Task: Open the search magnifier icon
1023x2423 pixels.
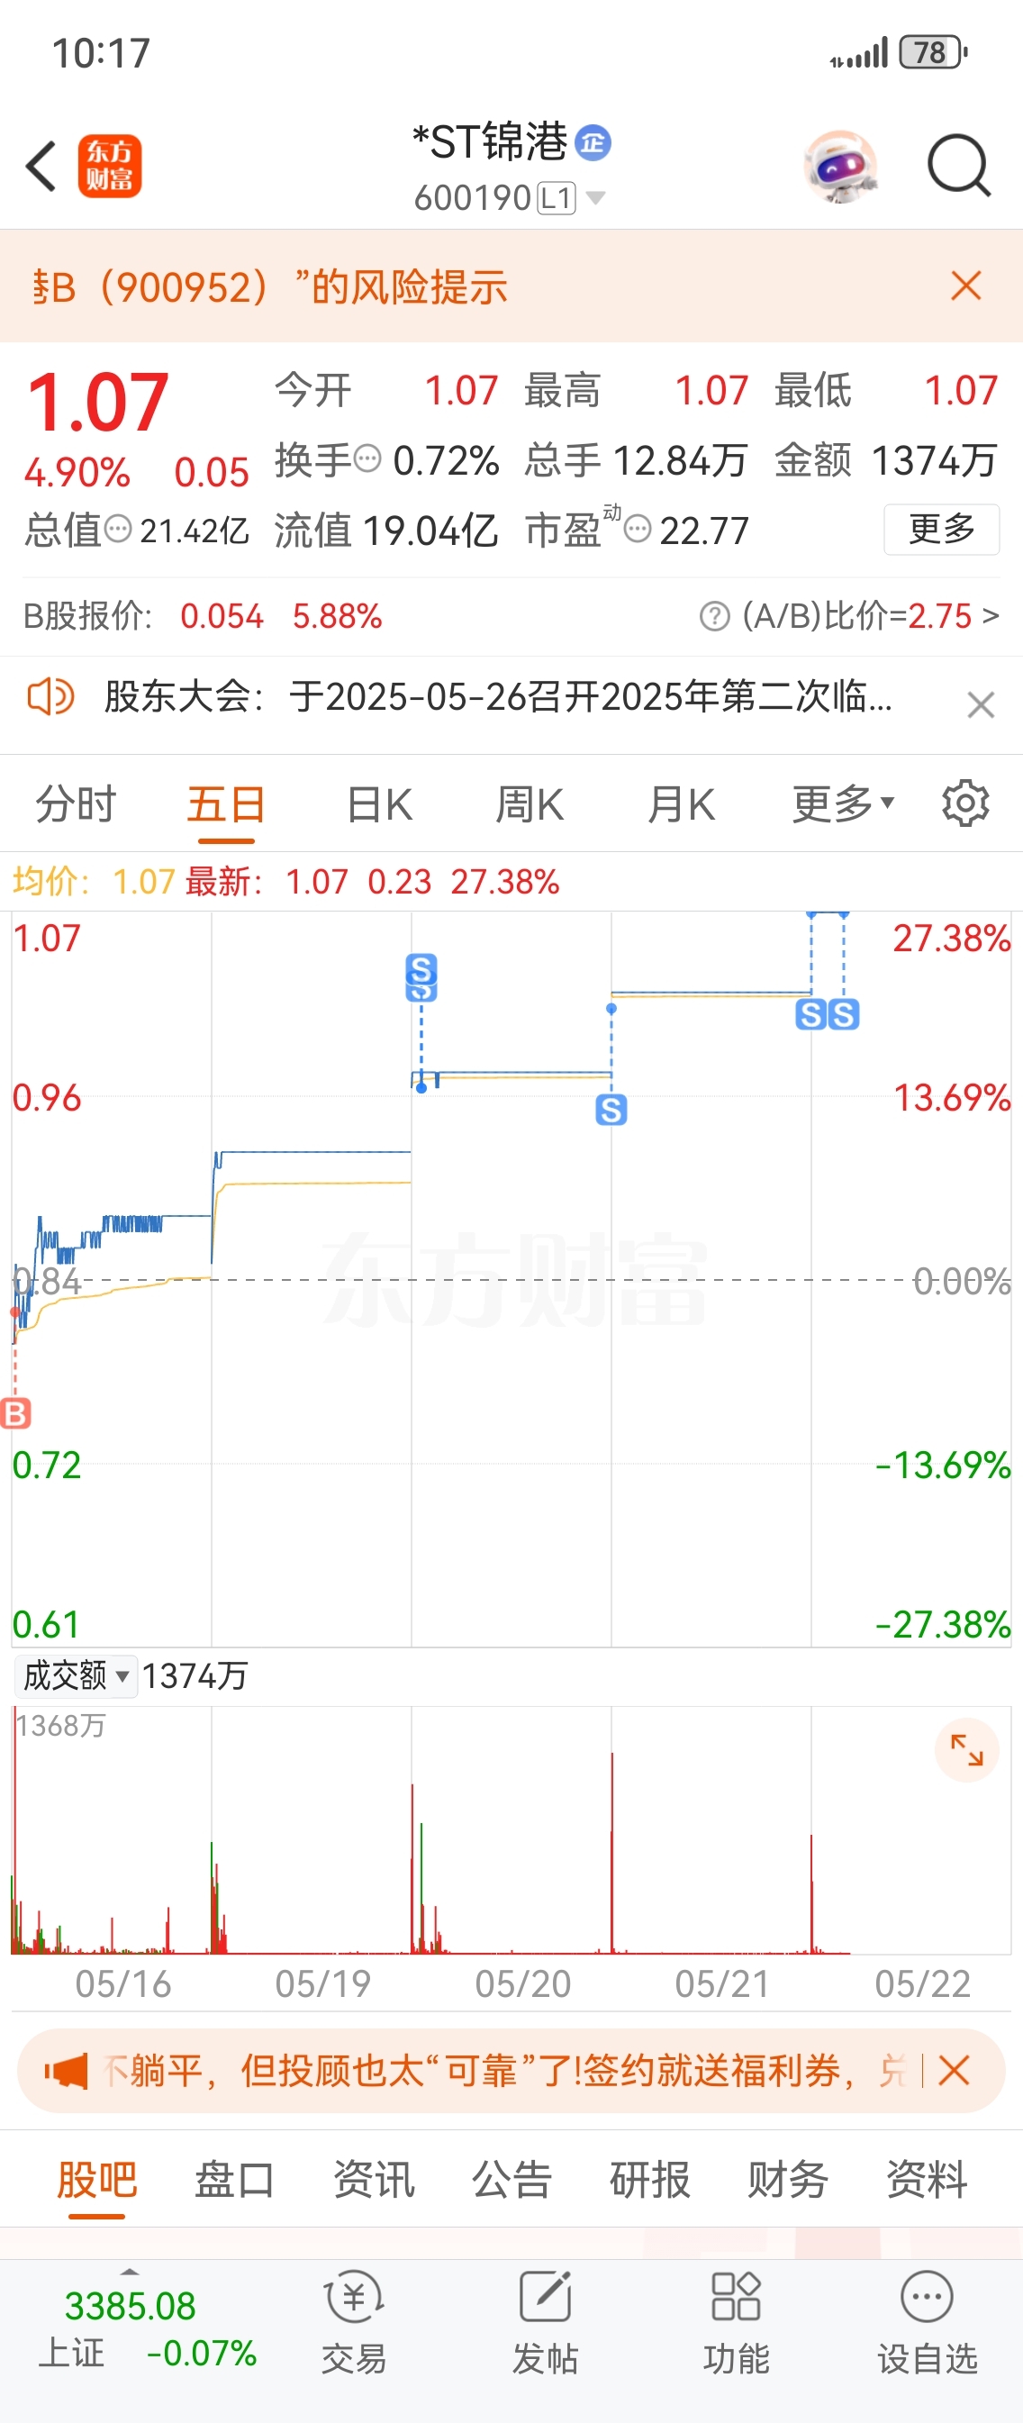Action: coord(958,167)
